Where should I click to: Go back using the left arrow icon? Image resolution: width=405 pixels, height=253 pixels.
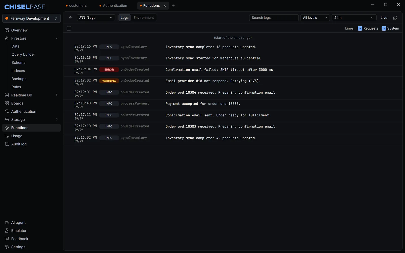pyautogui.click(x=71, y=18)
